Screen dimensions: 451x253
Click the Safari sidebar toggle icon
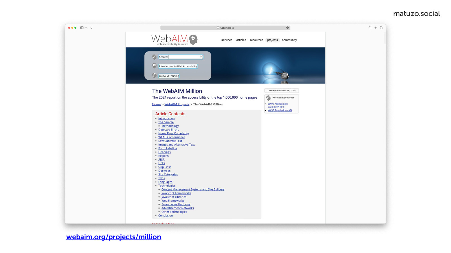tap(82, 28)
